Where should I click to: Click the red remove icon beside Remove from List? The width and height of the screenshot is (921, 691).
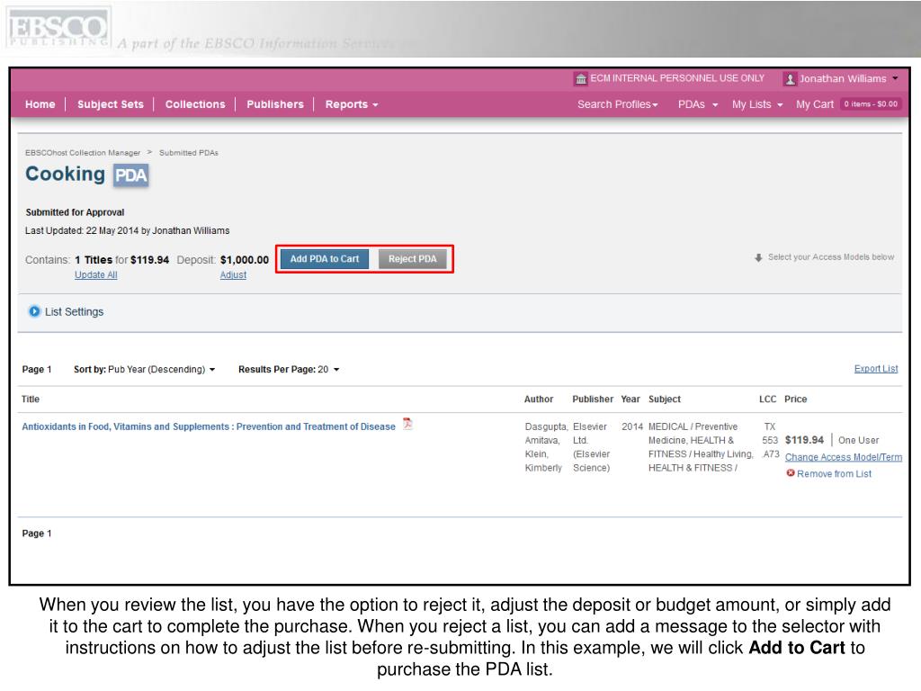790,473
